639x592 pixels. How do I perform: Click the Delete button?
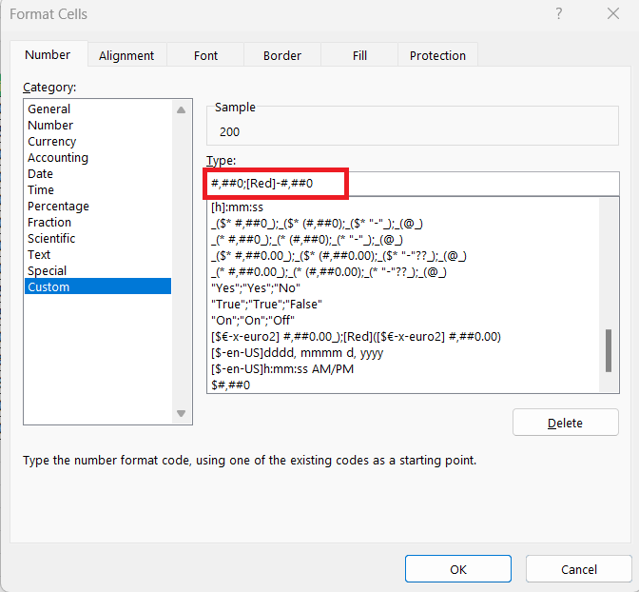[x=565, y=423]
